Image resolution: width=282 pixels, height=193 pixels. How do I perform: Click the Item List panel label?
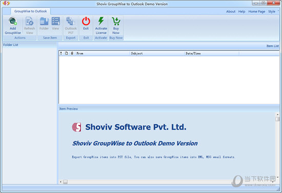pos(272,46)
